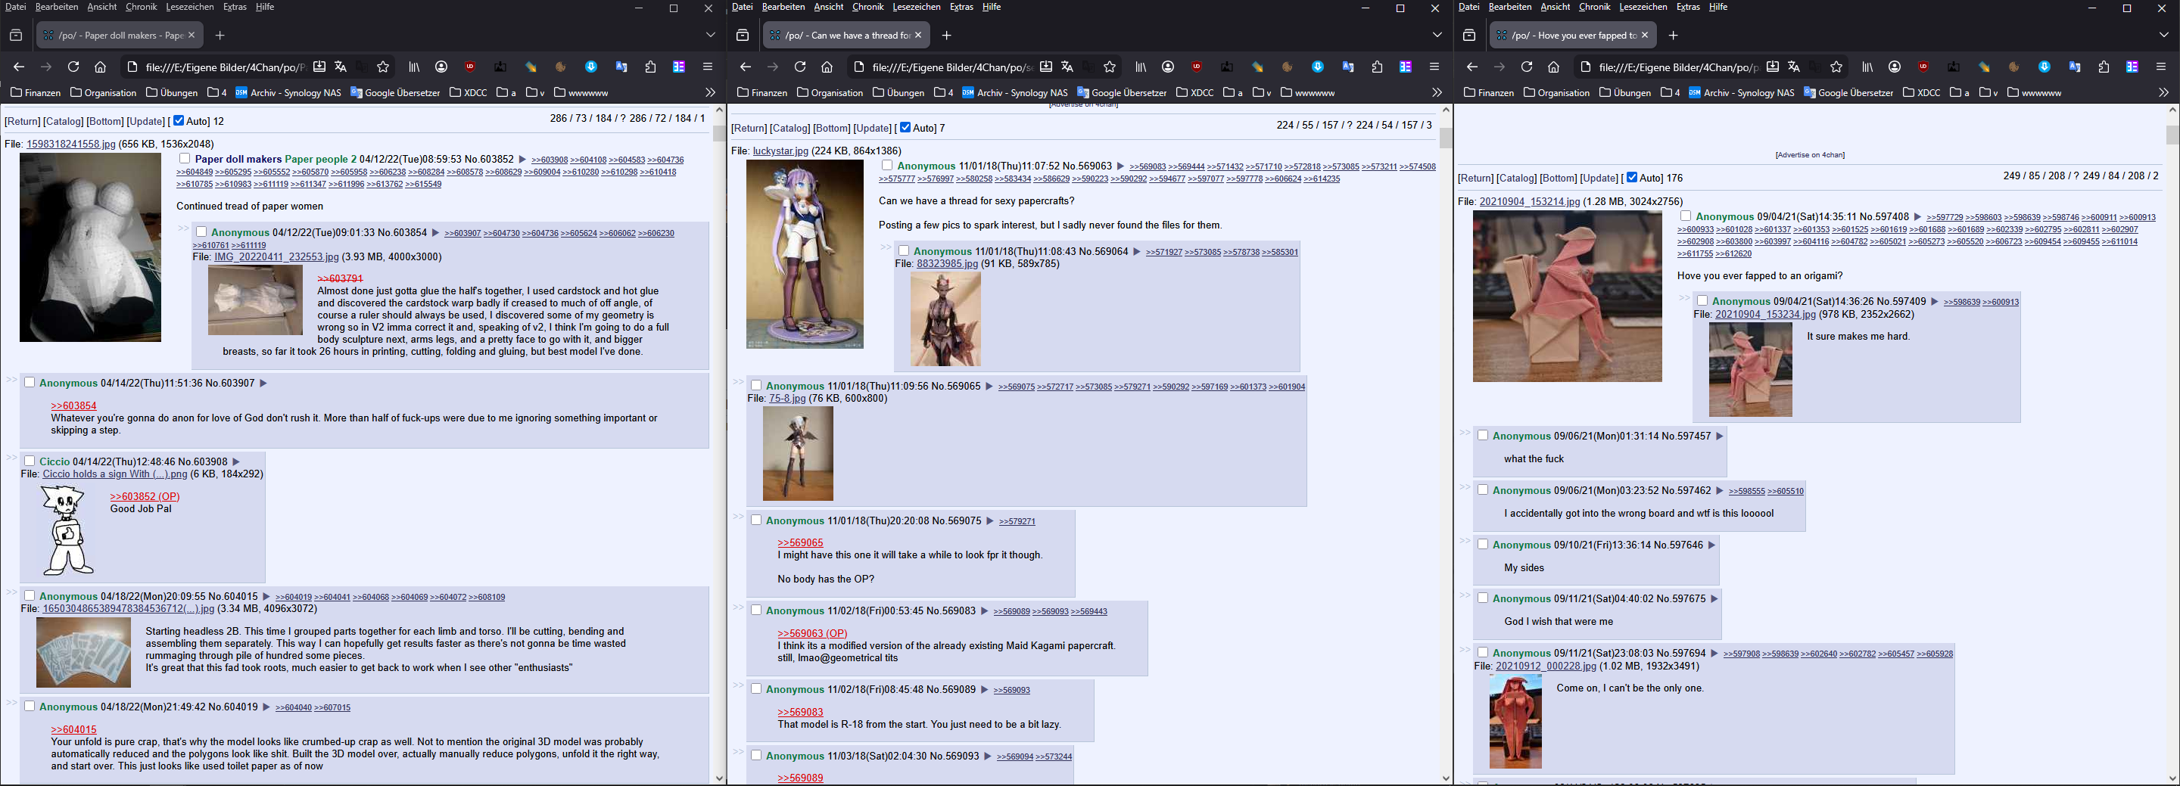Click the [Update] link in the sexy papercrafts thread

click(x=873, y=129)
